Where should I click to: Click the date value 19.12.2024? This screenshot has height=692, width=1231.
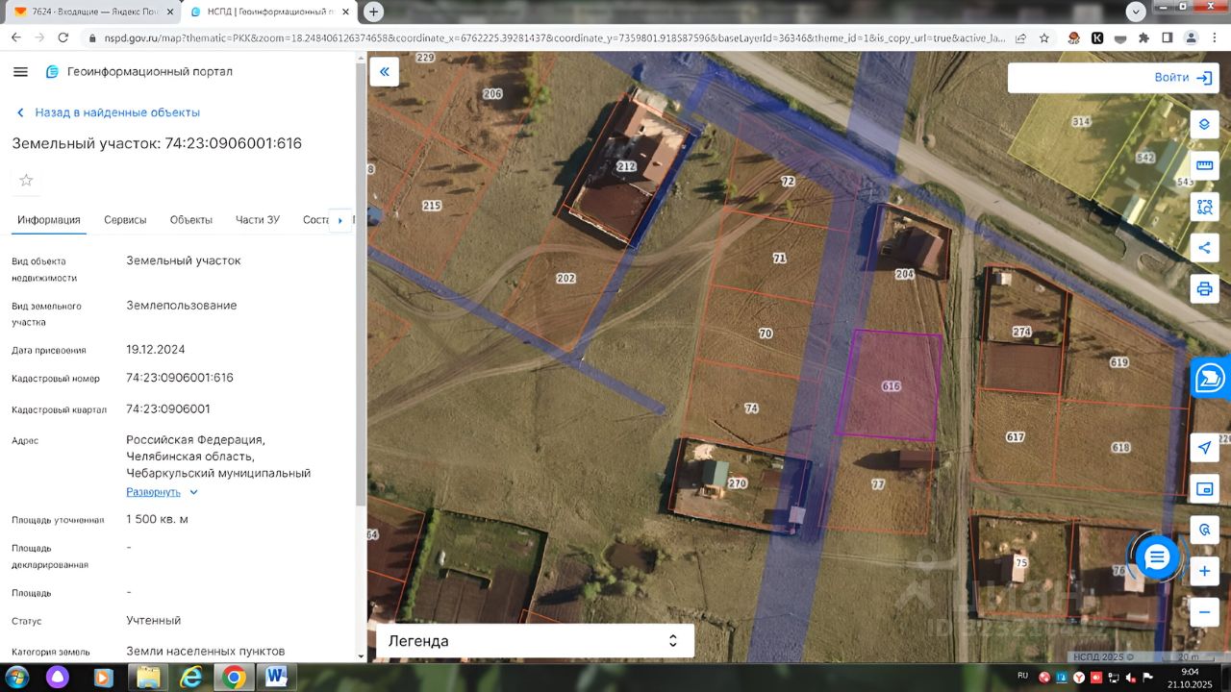click(156, 350)
